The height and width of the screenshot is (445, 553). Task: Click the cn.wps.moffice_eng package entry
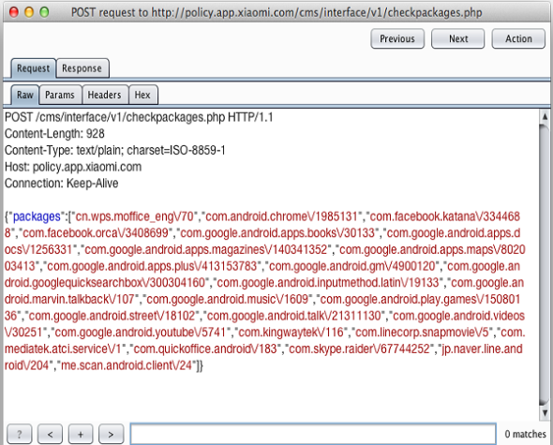click(x=135, y=216)
